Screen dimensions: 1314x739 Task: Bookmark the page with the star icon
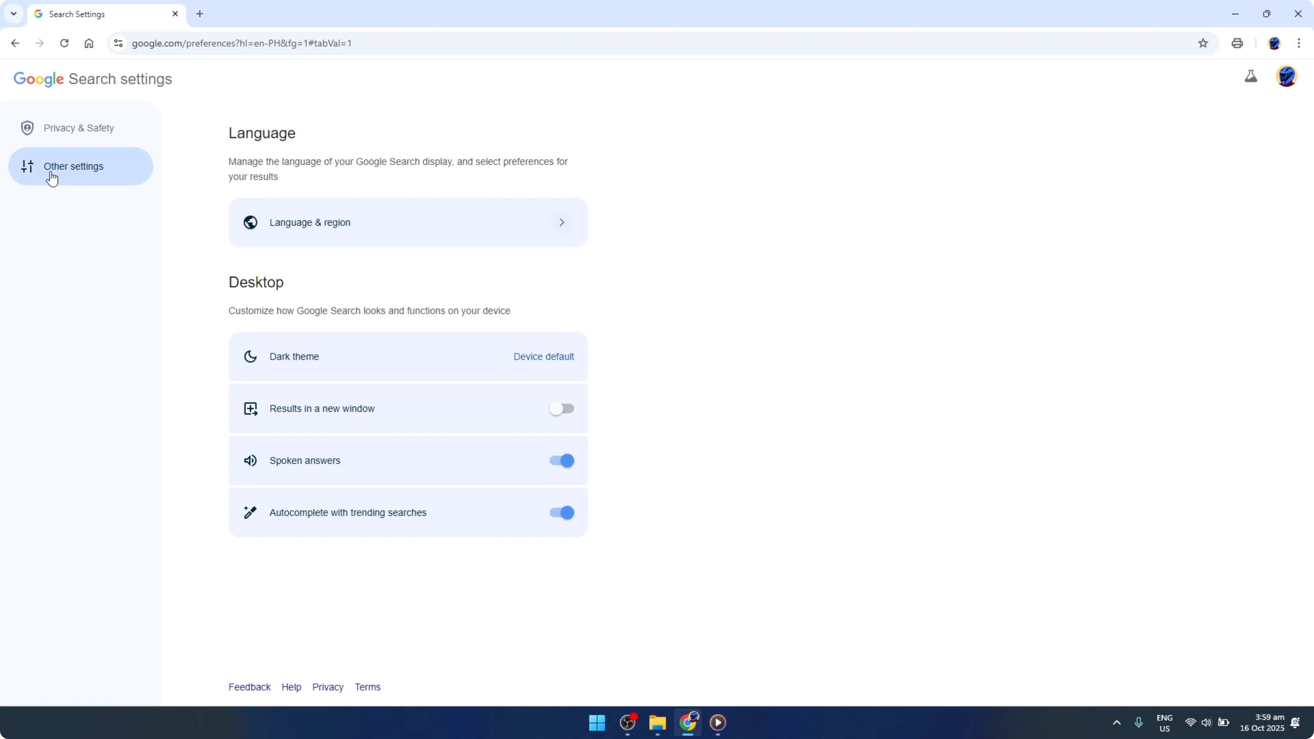pyautogui.click(x=1203, y=43)
